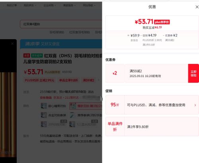Screen dimensions: 199x163
Task: Select the 满1件享9.80折 promotion row
Action: pyautogui.click(x=152, y=127)
